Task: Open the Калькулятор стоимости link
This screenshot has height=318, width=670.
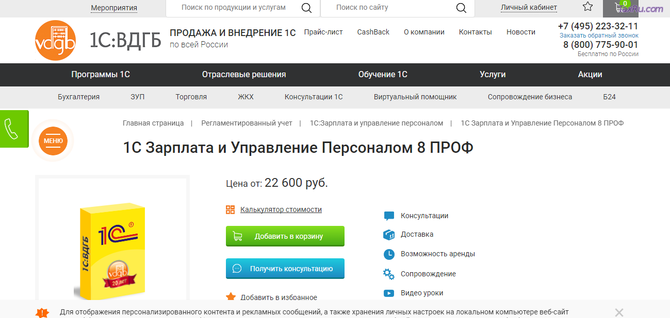Action: pos(281,209)
